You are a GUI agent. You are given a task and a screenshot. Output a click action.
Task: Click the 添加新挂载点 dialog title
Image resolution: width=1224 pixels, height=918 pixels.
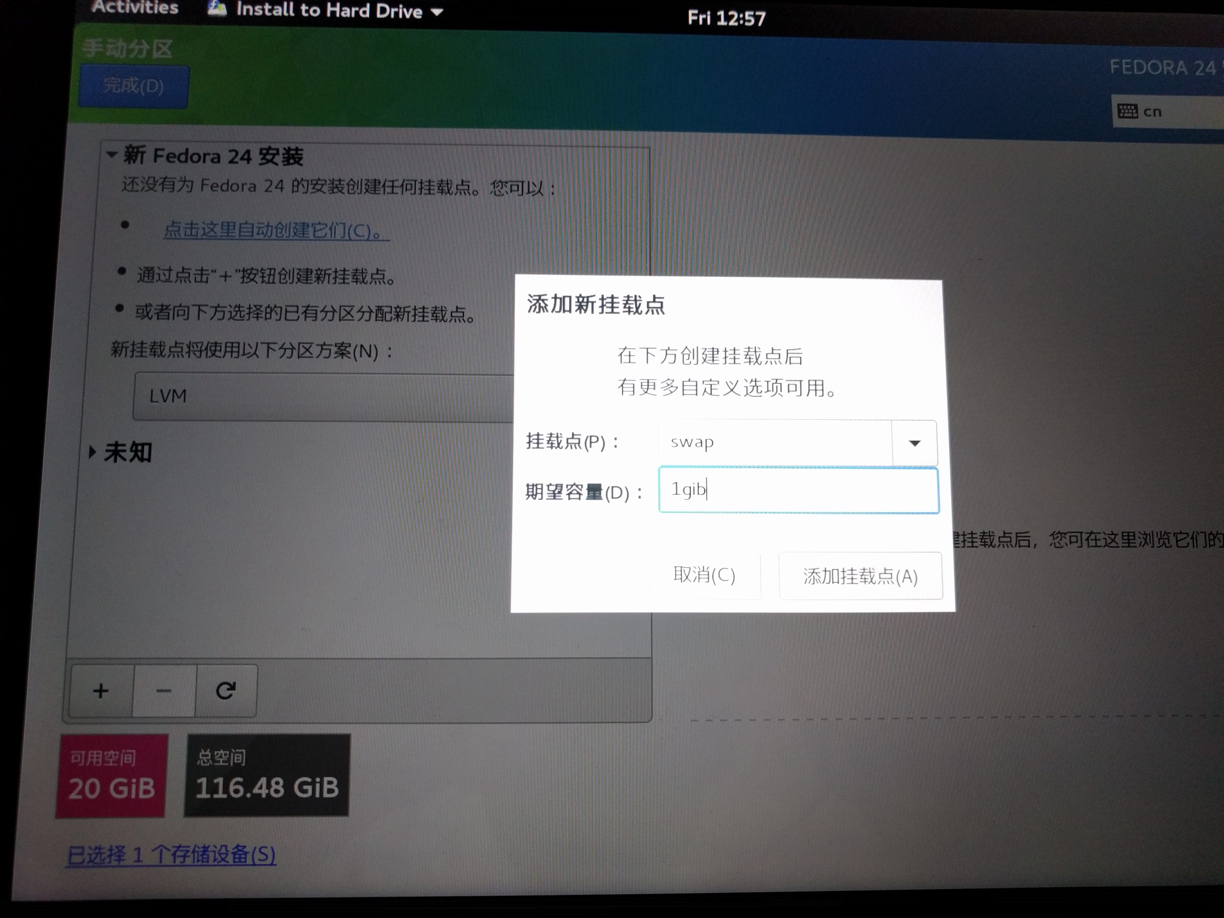pyautogui.click(x=596, y=305)
